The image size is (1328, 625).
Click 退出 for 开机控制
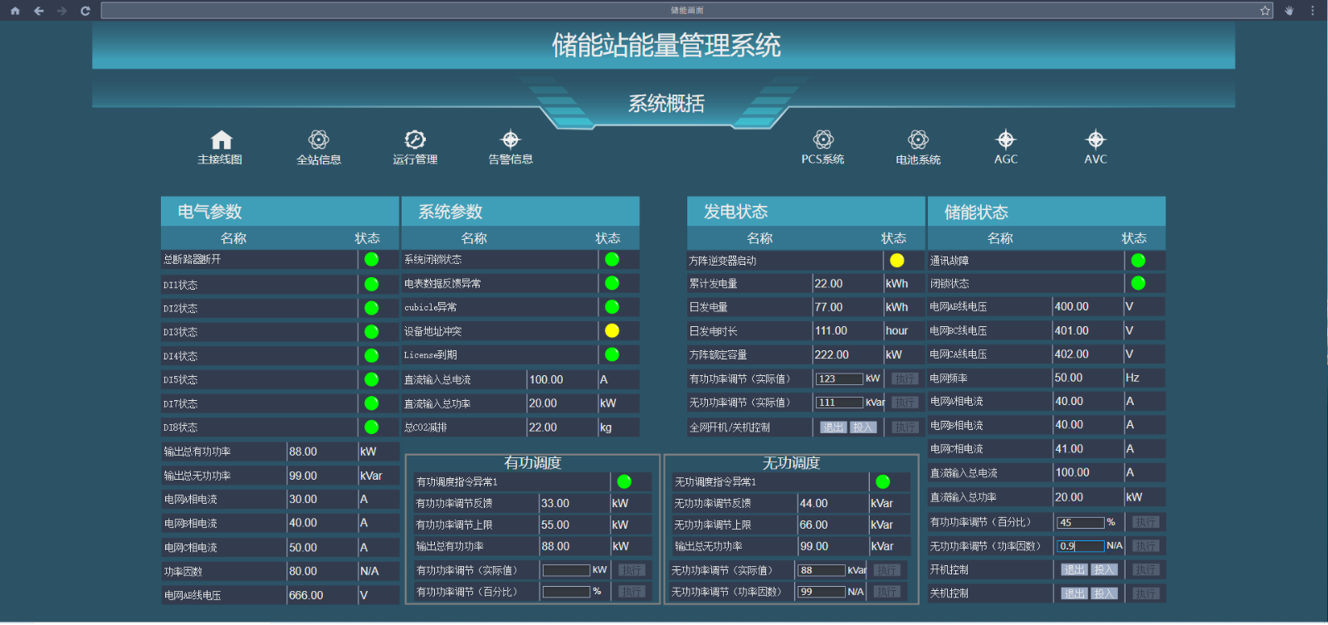tap(1074, 570)
